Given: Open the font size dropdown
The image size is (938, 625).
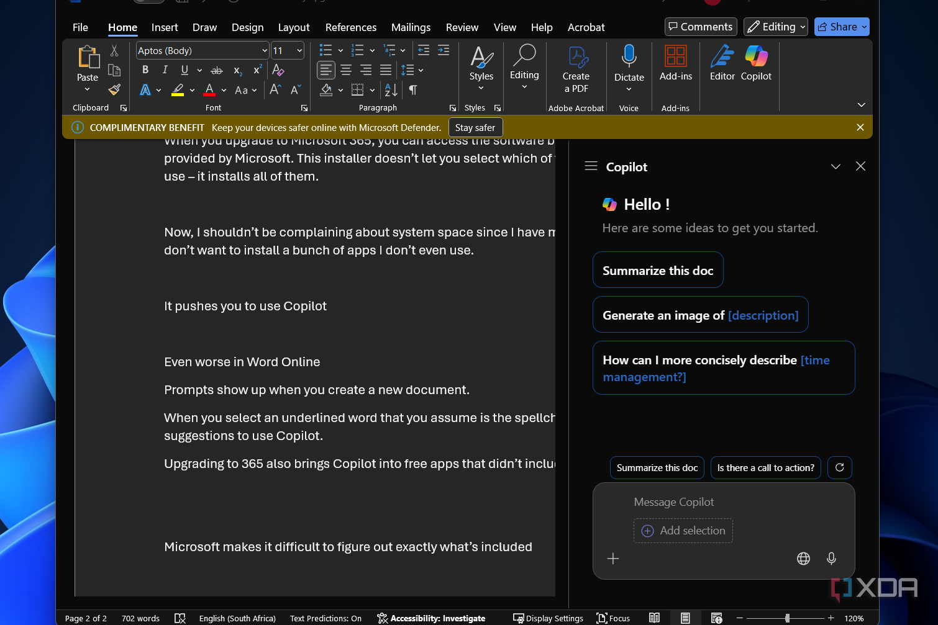Looking at the screenshot, I should coord(299,51).
